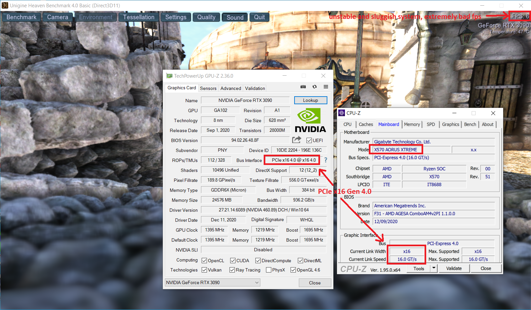Click the X570 AORUS XTREME model field
This screenshot has width=531, height=310.
pos(411,150)
